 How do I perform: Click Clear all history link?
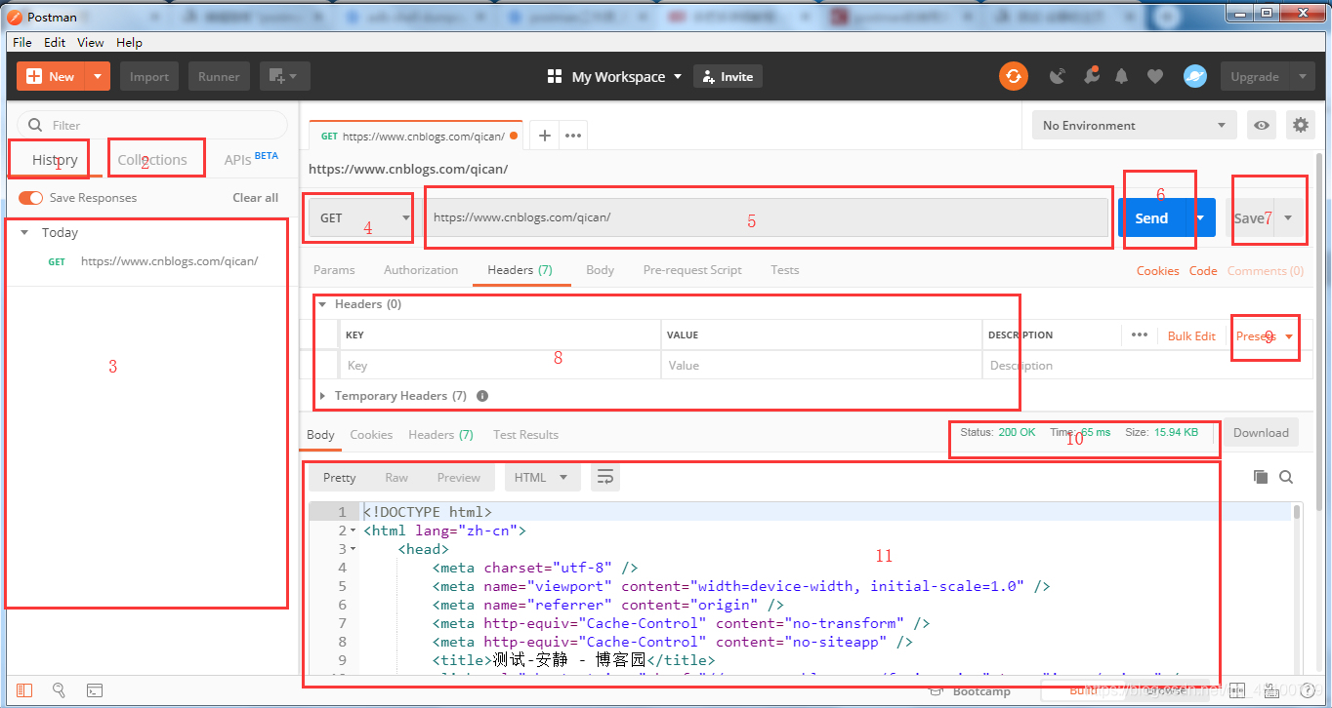tap(255, 198)
